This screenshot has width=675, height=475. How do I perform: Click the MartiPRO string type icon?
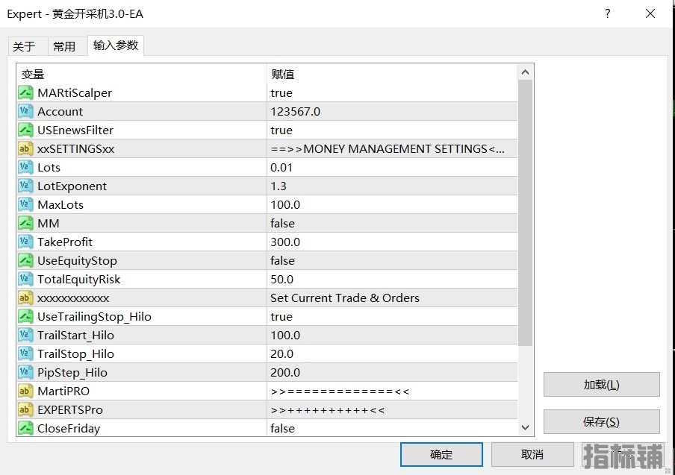tap(25, 391)
